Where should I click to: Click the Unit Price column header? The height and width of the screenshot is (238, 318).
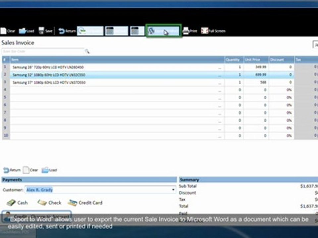click(x=256, y=60)
